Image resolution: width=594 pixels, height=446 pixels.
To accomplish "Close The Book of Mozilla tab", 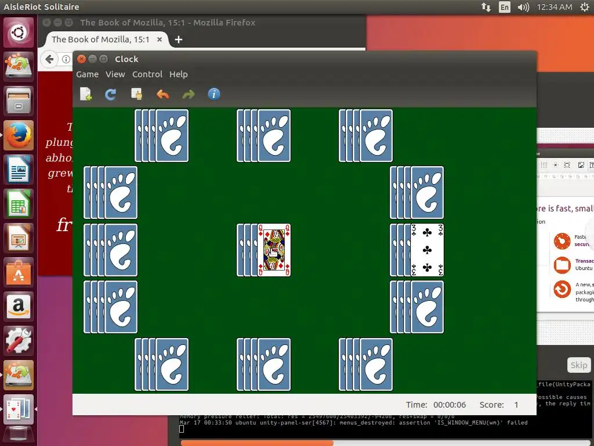I will (x=160, y=39).
